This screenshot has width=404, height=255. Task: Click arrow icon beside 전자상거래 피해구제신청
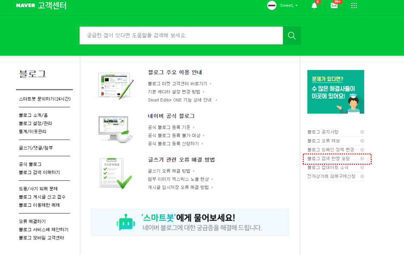click(x=362, y=176)
